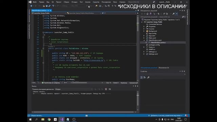This screenshot has width=217, height=122.
Task: Expand the Properties node
Action: [x=144, y=26]
